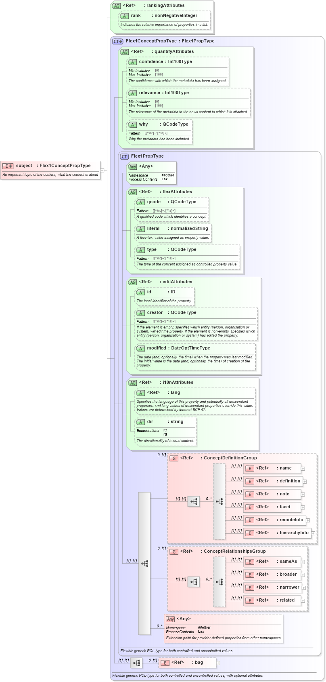The image size is (326, 682).
Task: Click the G icon of ConceptRelationshipsGroup
Action: tap(174, 551)
